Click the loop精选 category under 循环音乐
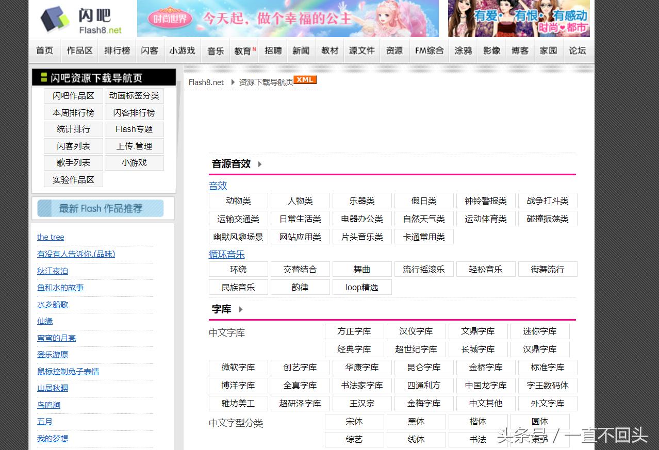 [x=362, y=287]
